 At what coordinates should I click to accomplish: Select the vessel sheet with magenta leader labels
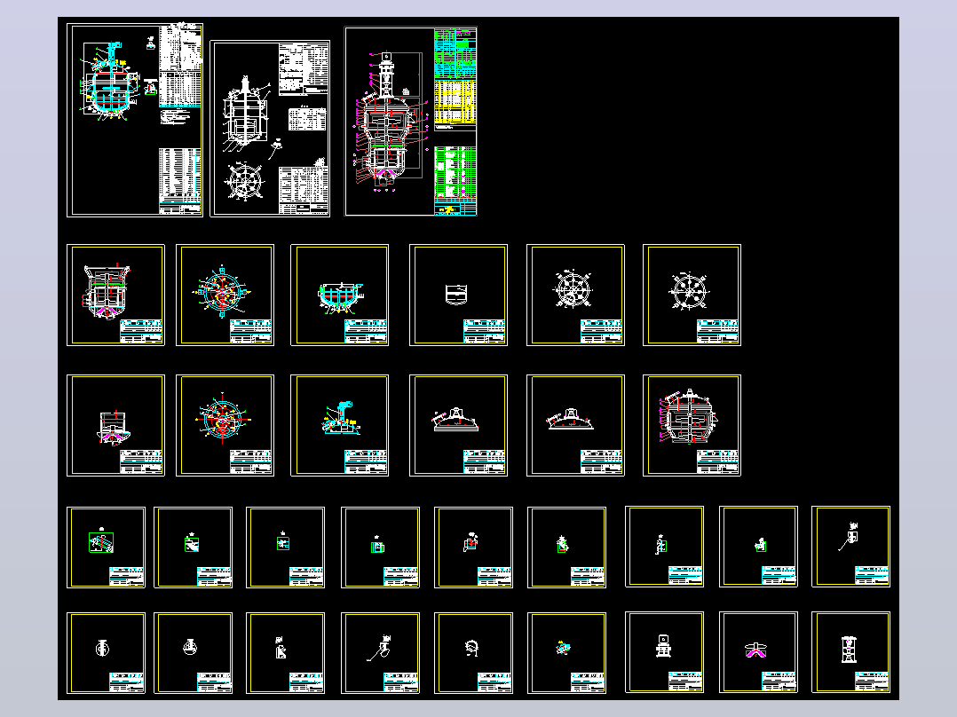tap(692, 425)
